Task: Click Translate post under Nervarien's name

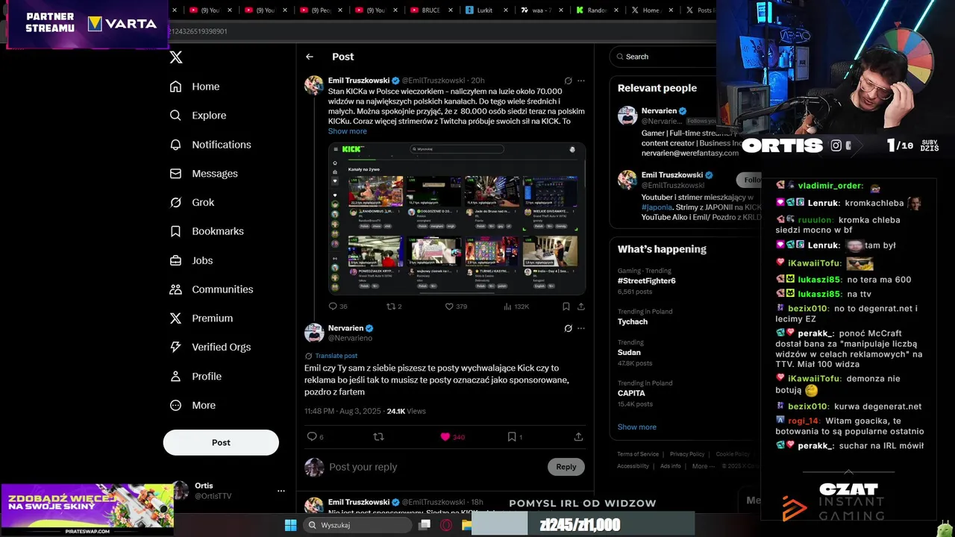Action: tap(336, 356)
